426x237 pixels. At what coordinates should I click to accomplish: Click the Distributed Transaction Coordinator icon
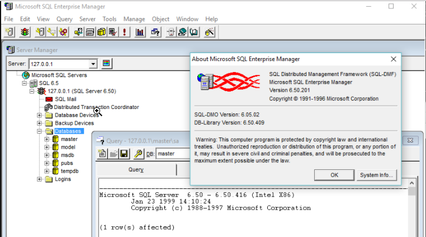click(x=49, y=107)
